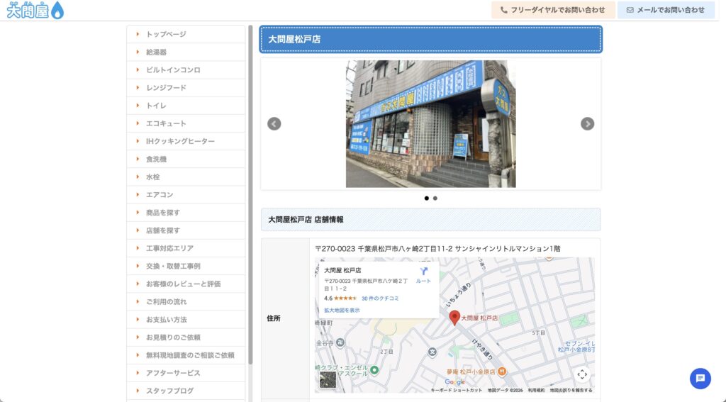Expand the 店舗を探す sidebar entry

point(163,230)
